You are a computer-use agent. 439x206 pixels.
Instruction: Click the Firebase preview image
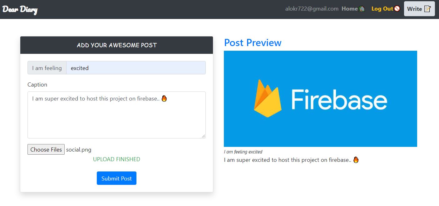(320, 99)
